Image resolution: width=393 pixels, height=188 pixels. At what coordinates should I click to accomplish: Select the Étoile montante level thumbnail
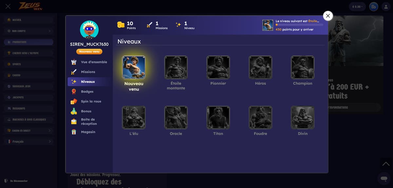click(x=176, y=67)
